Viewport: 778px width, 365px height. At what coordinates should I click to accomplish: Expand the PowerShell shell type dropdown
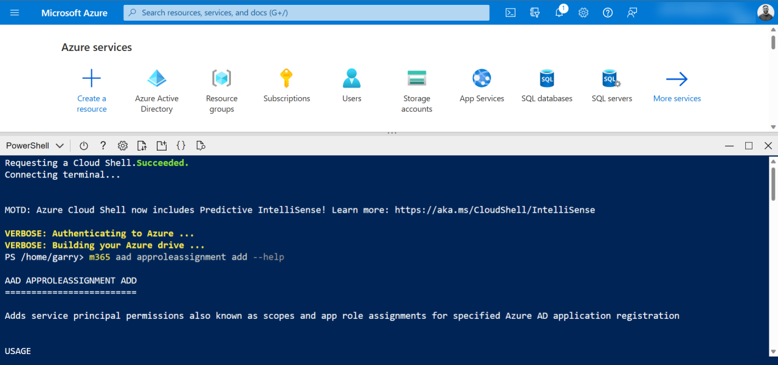click(35, 146)
